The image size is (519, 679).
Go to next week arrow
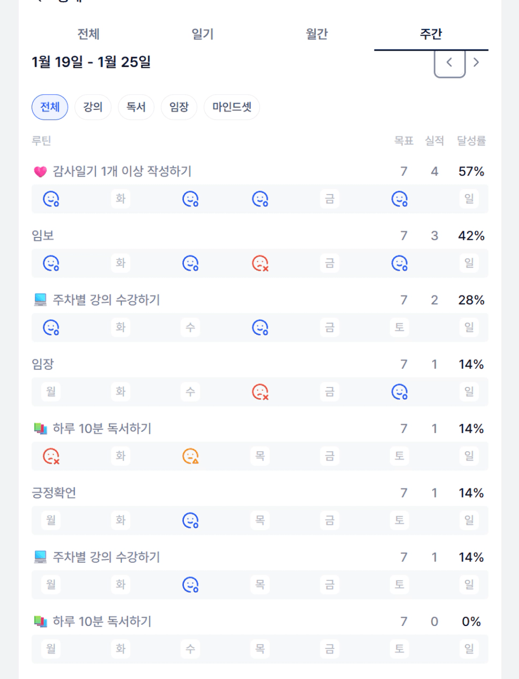[x=476, y=63]
